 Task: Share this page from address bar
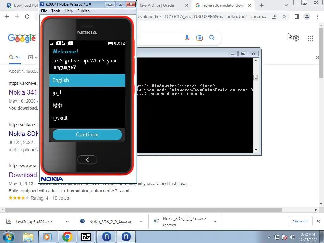[x=274, y=16]
